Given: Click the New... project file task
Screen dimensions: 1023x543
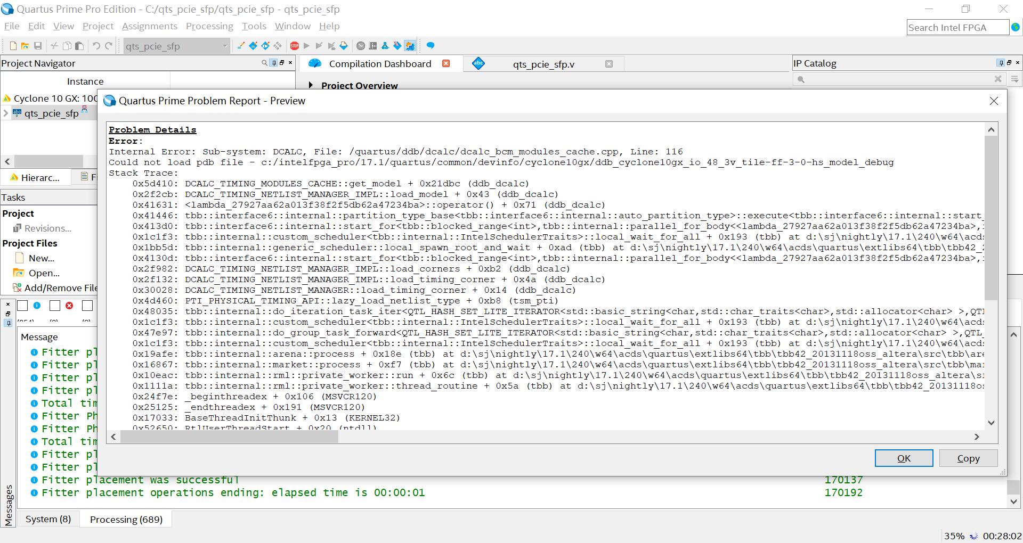Looking at the screenshot, I should pyautogui.click(x=42, y=258).
